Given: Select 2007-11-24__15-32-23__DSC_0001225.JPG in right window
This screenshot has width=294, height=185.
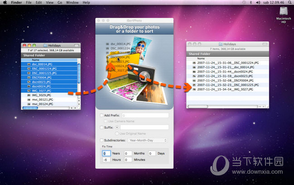Looking at the screenshot, I should click(x=227, y=85).
